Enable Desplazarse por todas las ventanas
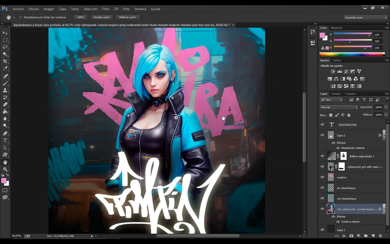Viewport: 390px width, 244px height. (x=21, y=17)
